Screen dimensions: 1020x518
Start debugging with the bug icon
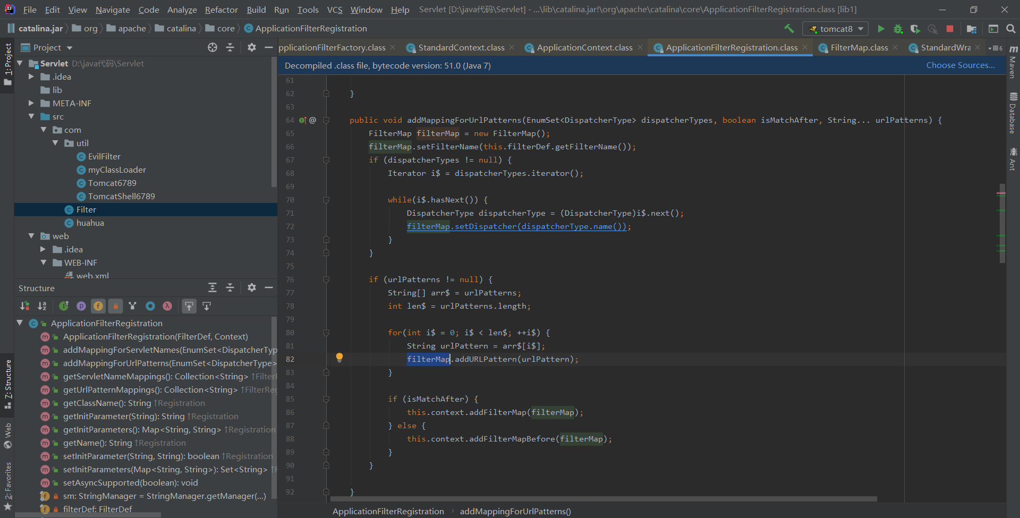[x=898, y=29]
